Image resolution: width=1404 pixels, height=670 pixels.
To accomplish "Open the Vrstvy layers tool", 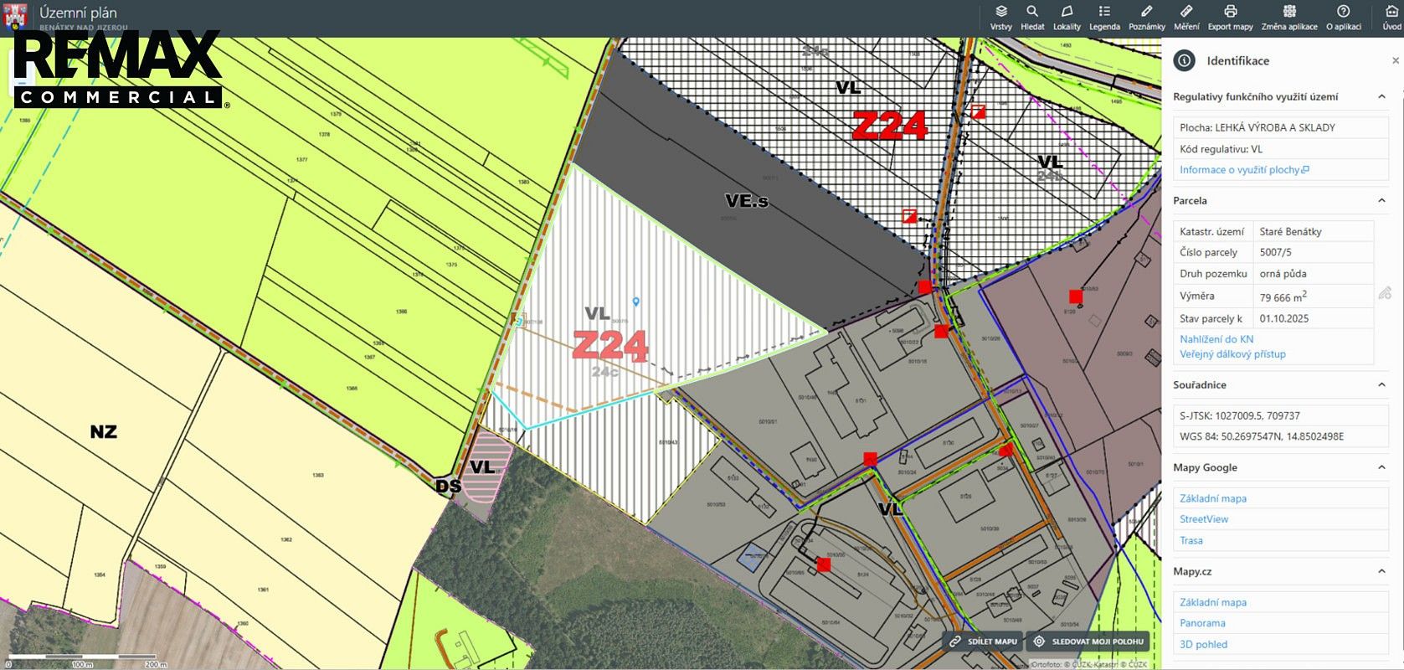I will point(1000,18).
